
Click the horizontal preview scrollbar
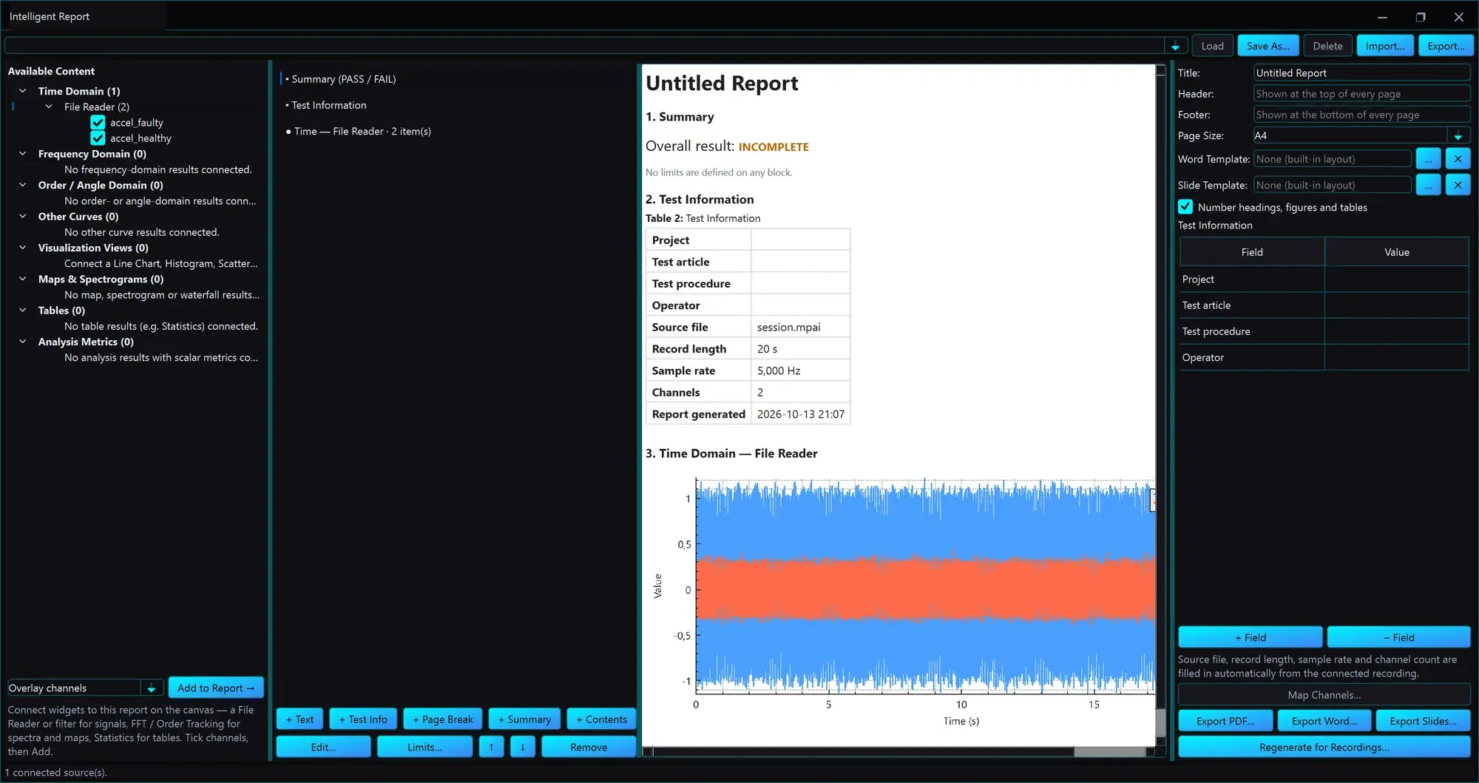click(898, 752)
